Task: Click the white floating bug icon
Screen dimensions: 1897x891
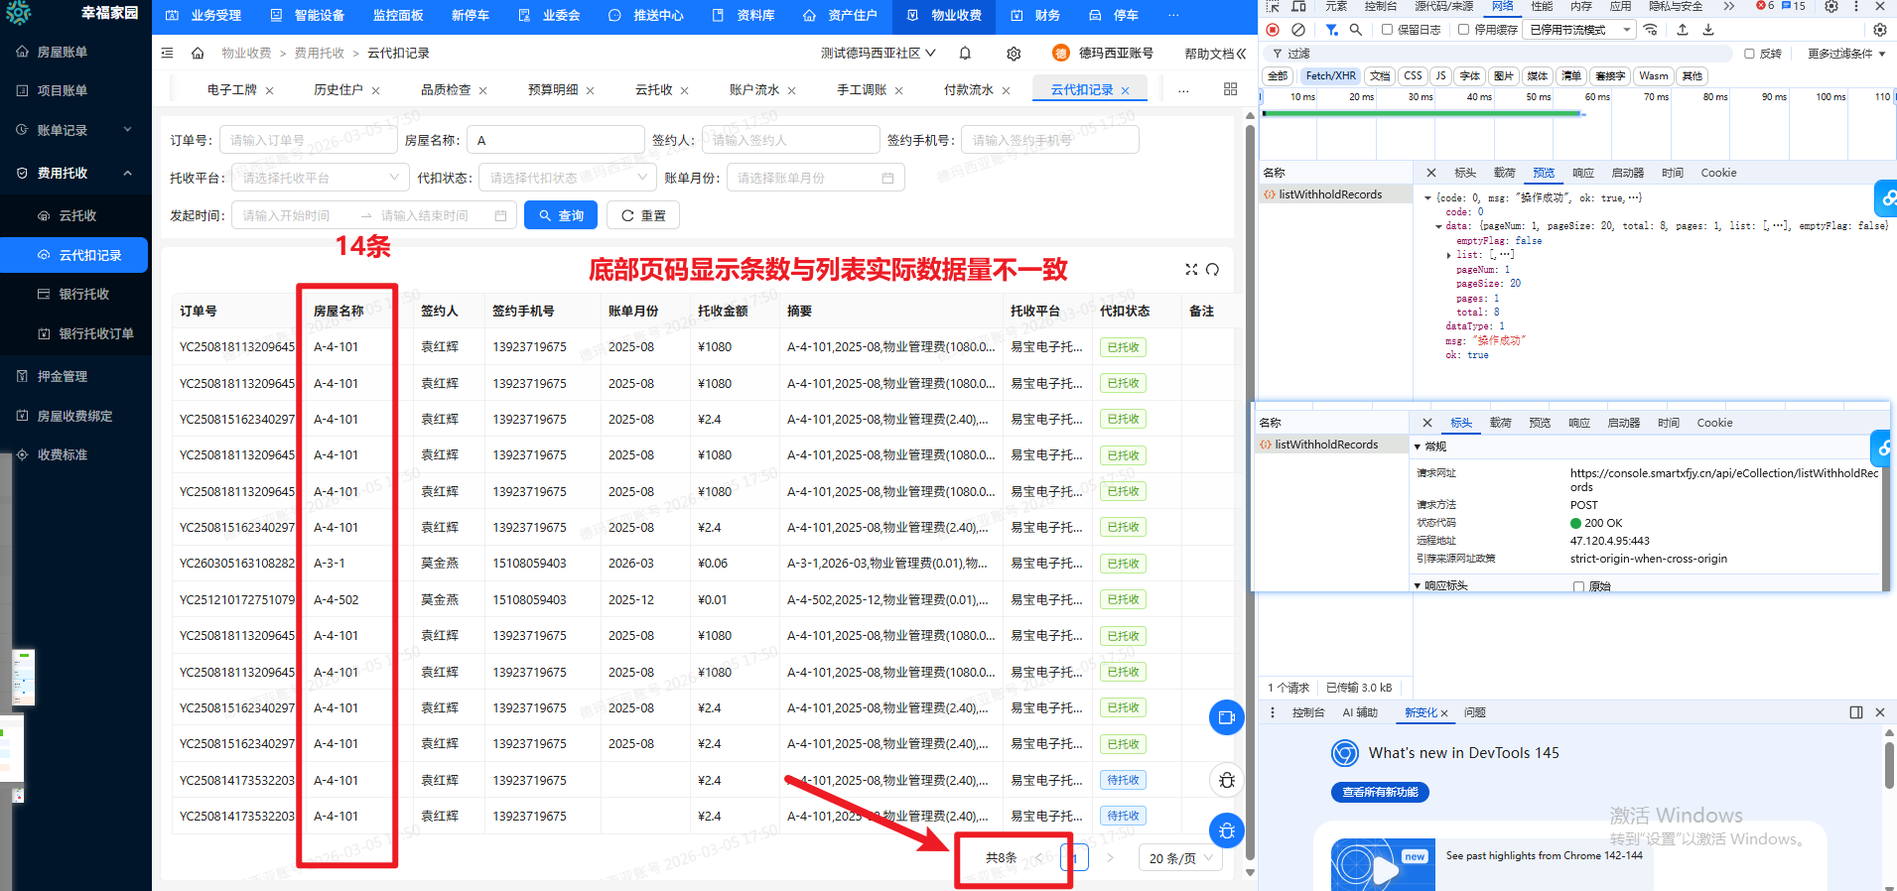Action: coord(1227,780)
